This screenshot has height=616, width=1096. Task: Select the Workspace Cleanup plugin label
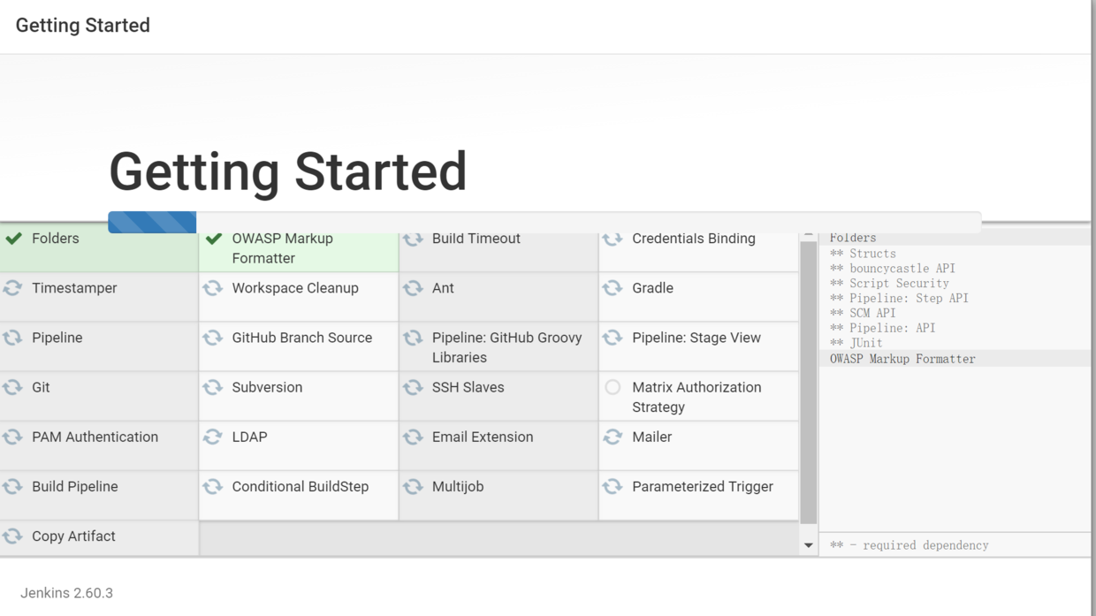tap(295, 288)
